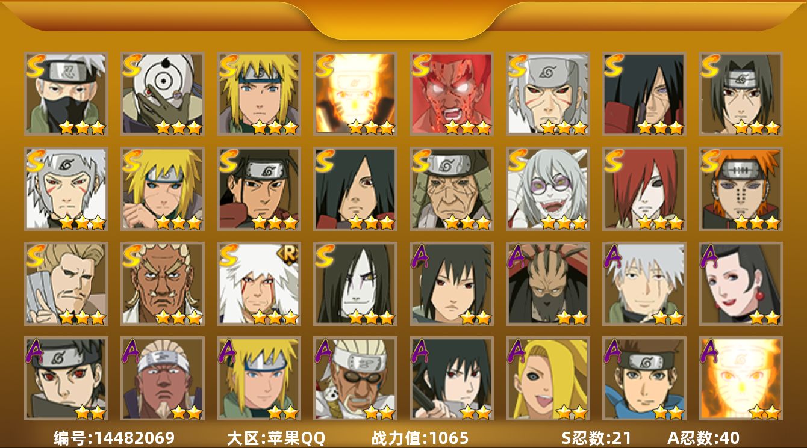Select the gray-haired glasses snake ninja card
The width and height of the screenshot is (807, 448).
point(547,189)
